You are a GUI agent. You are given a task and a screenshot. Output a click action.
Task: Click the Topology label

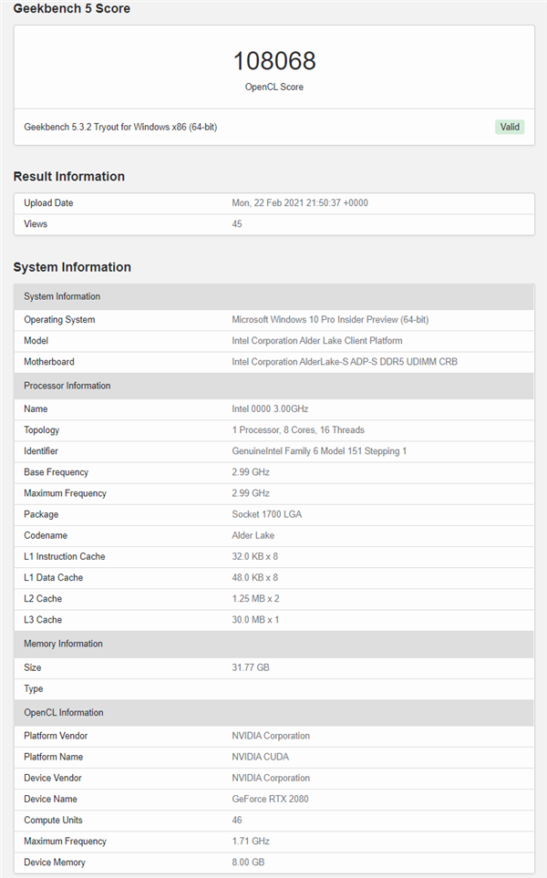click(x=41, y=430)
